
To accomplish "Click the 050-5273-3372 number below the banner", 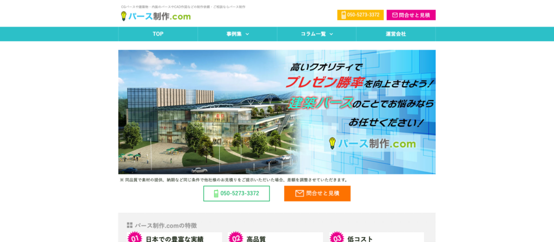I will tap(240, 194).
